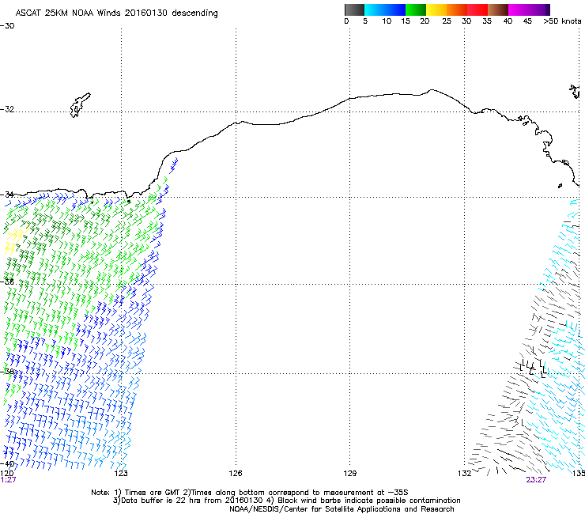Click the cyan-to-blue 5-15 knots color band
This screenshot has height=514, width=585.
[385, 9]
